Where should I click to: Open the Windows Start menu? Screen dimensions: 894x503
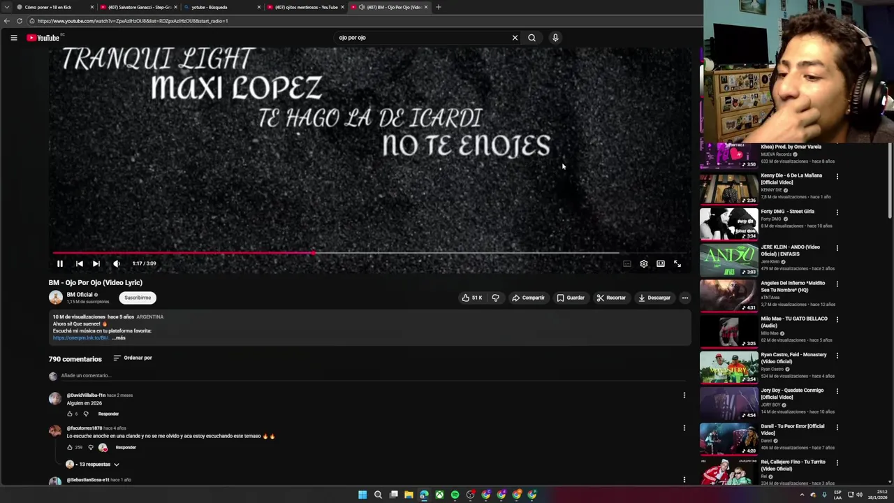(362, 495)
